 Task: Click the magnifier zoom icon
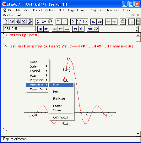[132, 22]
